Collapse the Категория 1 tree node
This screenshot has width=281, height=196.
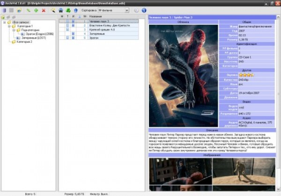9,26
